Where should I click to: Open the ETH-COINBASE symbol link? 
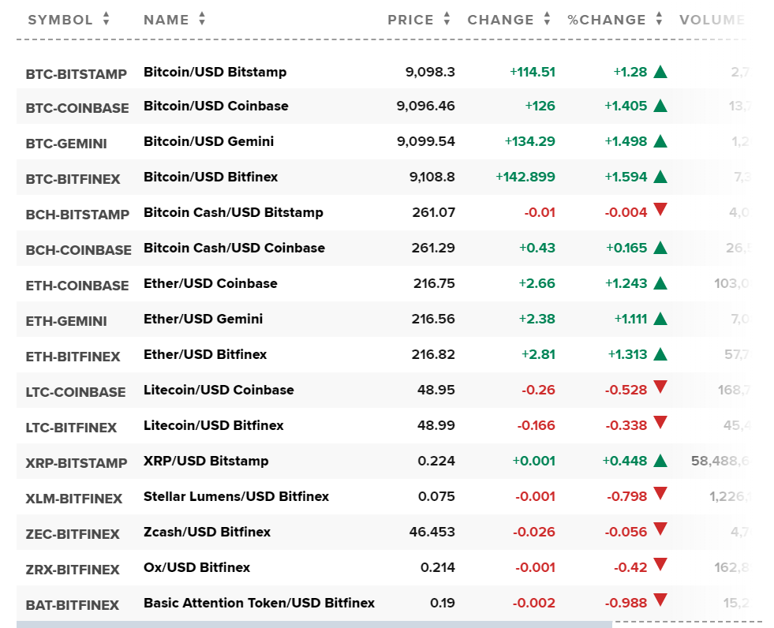[x=77, y=286]
